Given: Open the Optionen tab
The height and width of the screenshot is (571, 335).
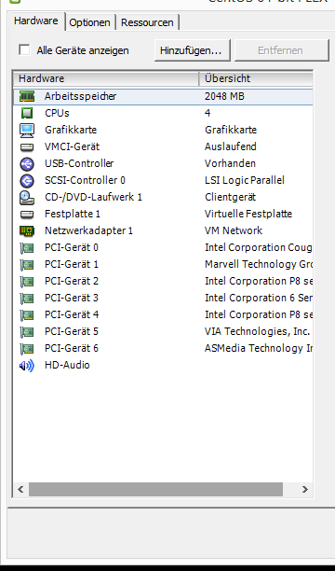Looking at the screenshot, I should point(89,22).
